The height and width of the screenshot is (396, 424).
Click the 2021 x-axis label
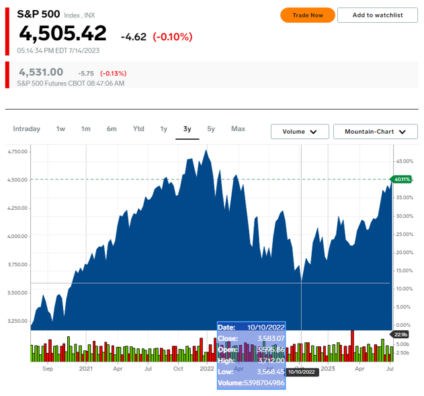point(86,368)
